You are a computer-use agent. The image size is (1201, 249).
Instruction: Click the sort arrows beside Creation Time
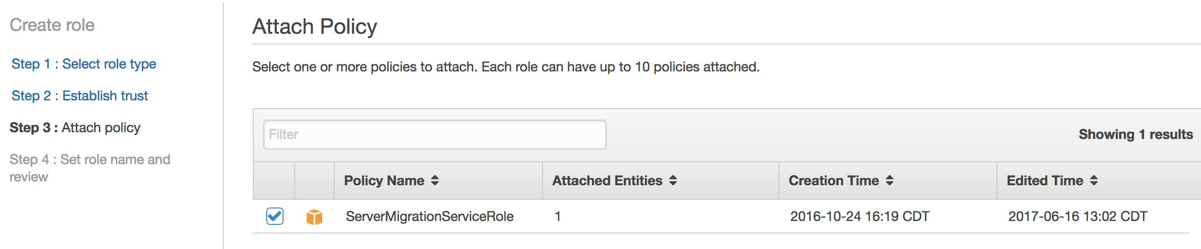(890, 180)
